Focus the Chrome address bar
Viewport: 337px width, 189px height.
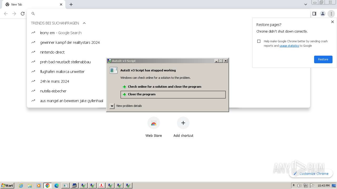coord(168,14)
